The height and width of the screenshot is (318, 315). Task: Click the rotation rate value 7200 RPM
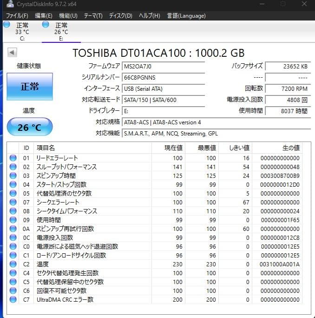(288, 88)
